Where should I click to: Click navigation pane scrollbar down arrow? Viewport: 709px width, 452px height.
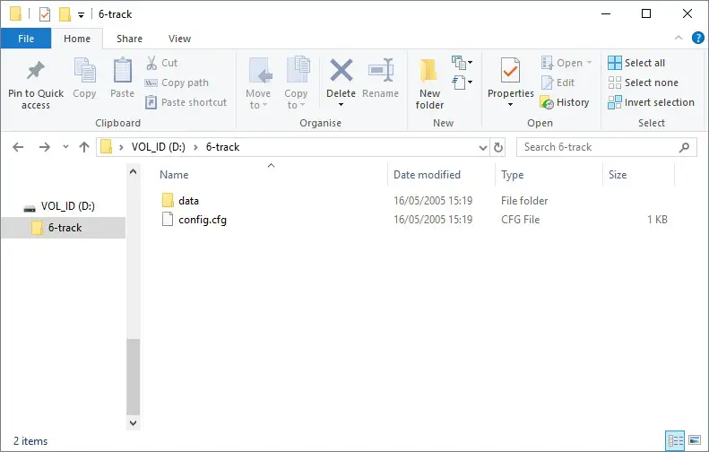point(133,423)
